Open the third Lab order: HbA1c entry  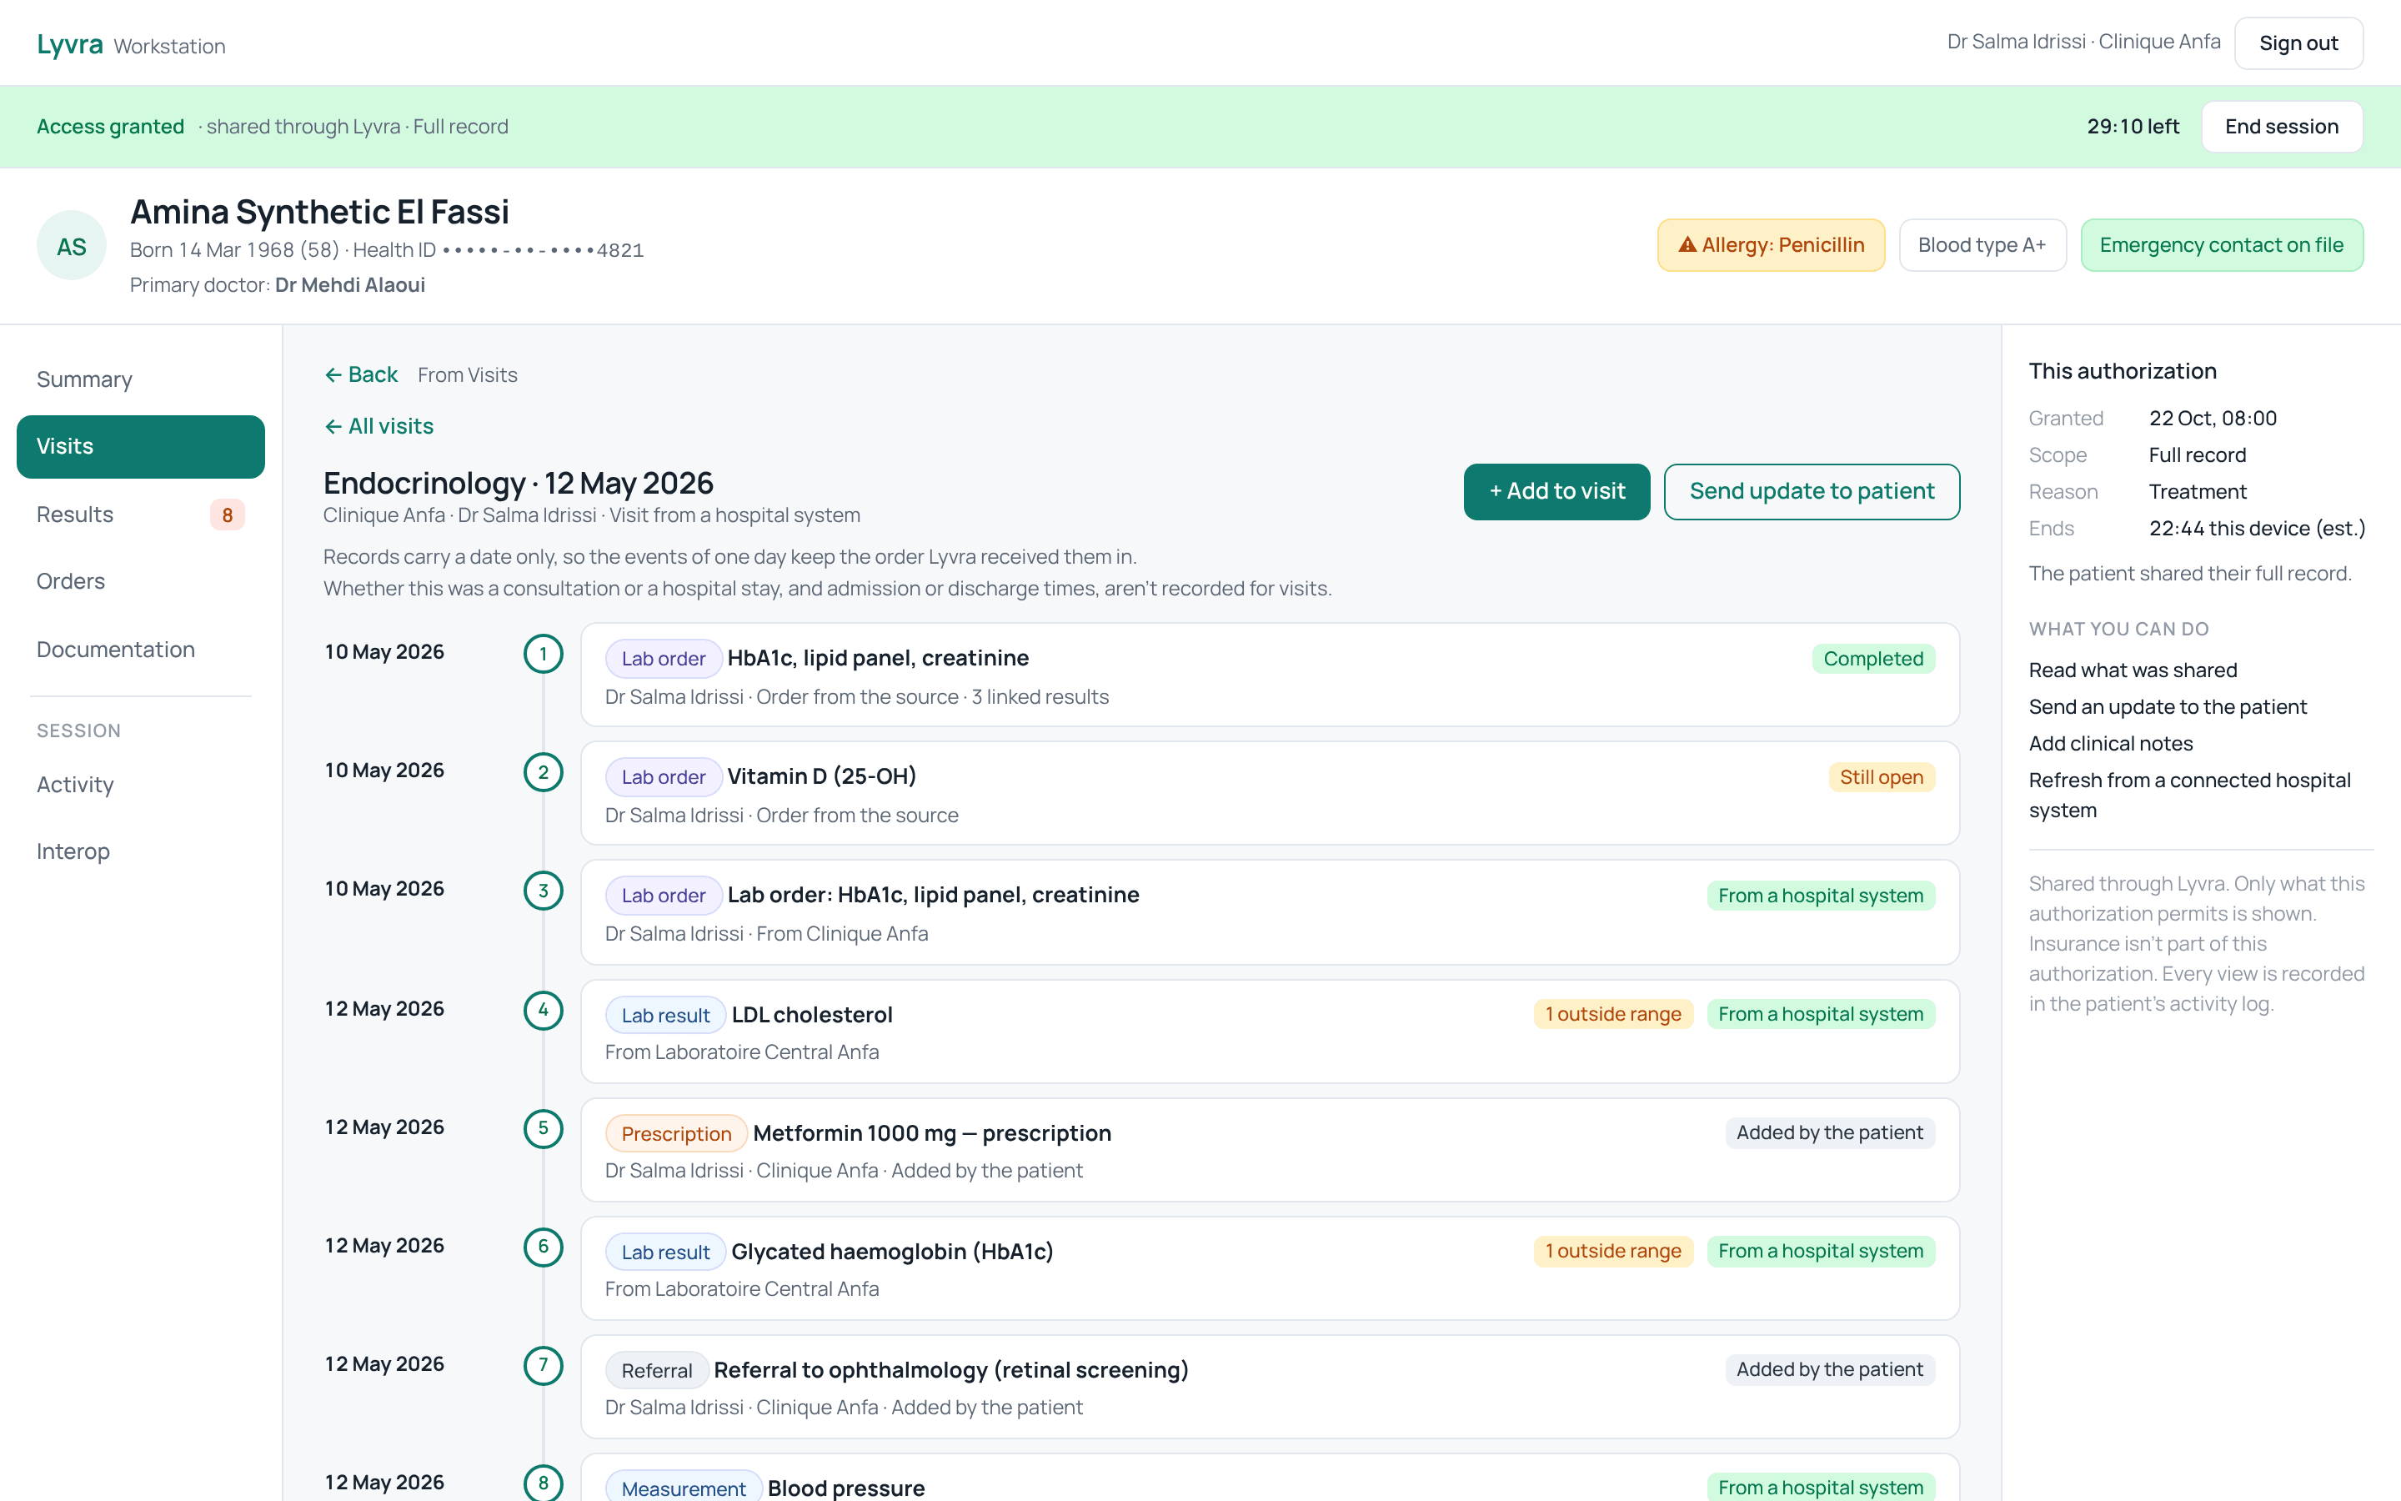[x=1270, y=912]
